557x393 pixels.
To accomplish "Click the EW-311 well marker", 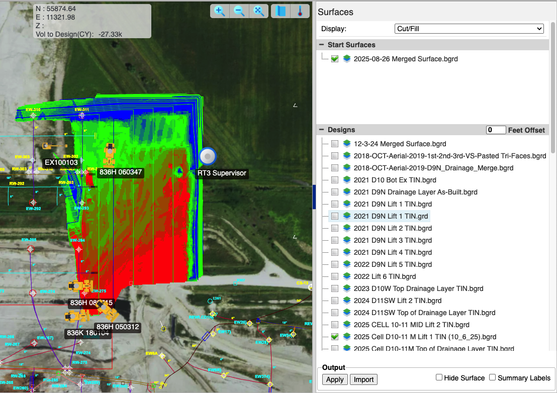I will (x=82, y=116).
